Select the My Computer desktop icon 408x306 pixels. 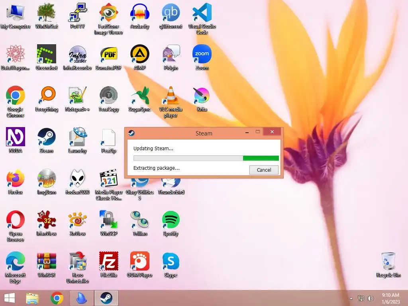[x=16, y=16]
